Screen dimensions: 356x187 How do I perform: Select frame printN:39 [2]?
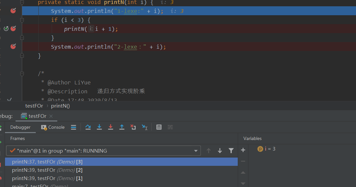[121, 170]
